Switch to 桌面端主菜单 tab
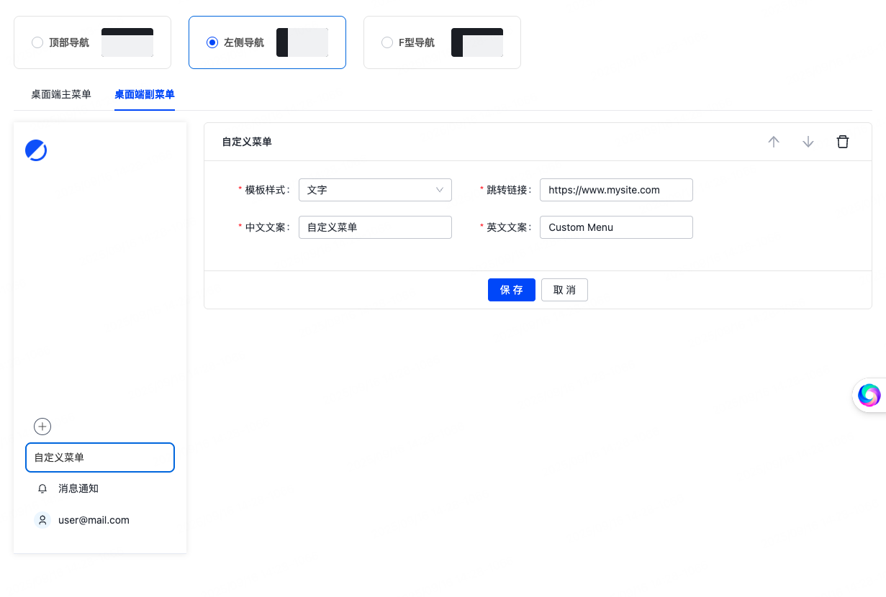The height and width of the screenshot is (597, 886). pyautogui.click(x=61, y=94)
